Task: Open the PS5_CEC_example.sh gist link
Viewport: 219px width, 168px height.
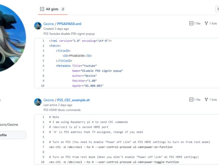Action: pyautogui.click(x=73, y=100)
